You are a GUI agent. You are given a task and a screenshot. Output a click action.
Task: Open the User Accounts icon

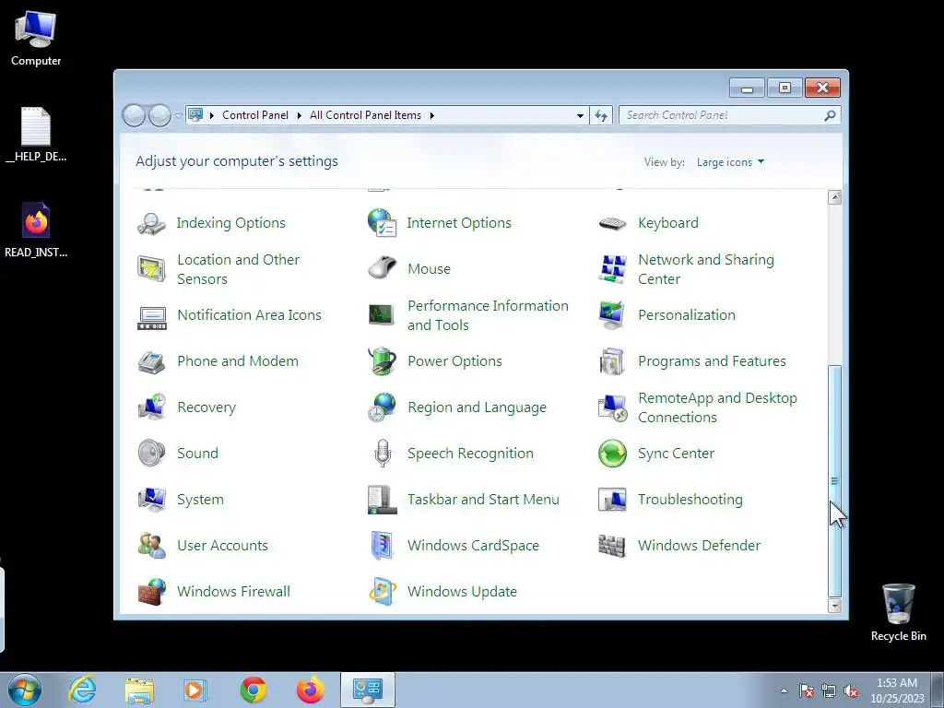click(151, 546)
